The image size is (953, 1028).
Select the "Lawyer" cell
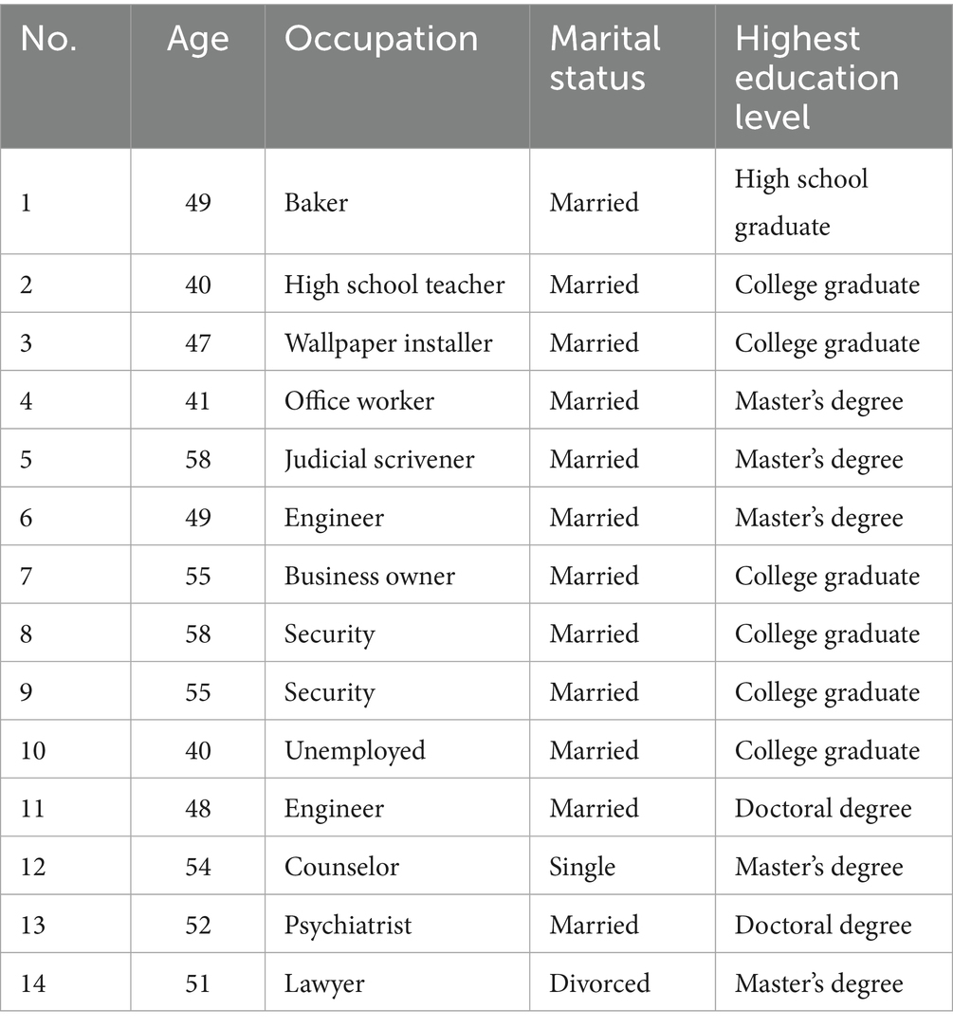324,983
